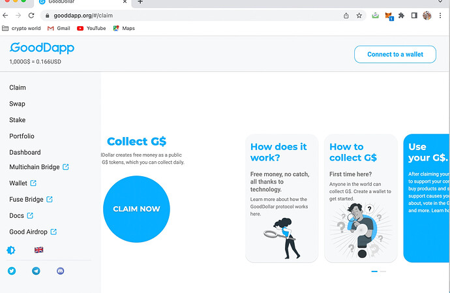Select the first carousel page dot
This screenshot has width=450, height=293.
(x=374, y=271)
